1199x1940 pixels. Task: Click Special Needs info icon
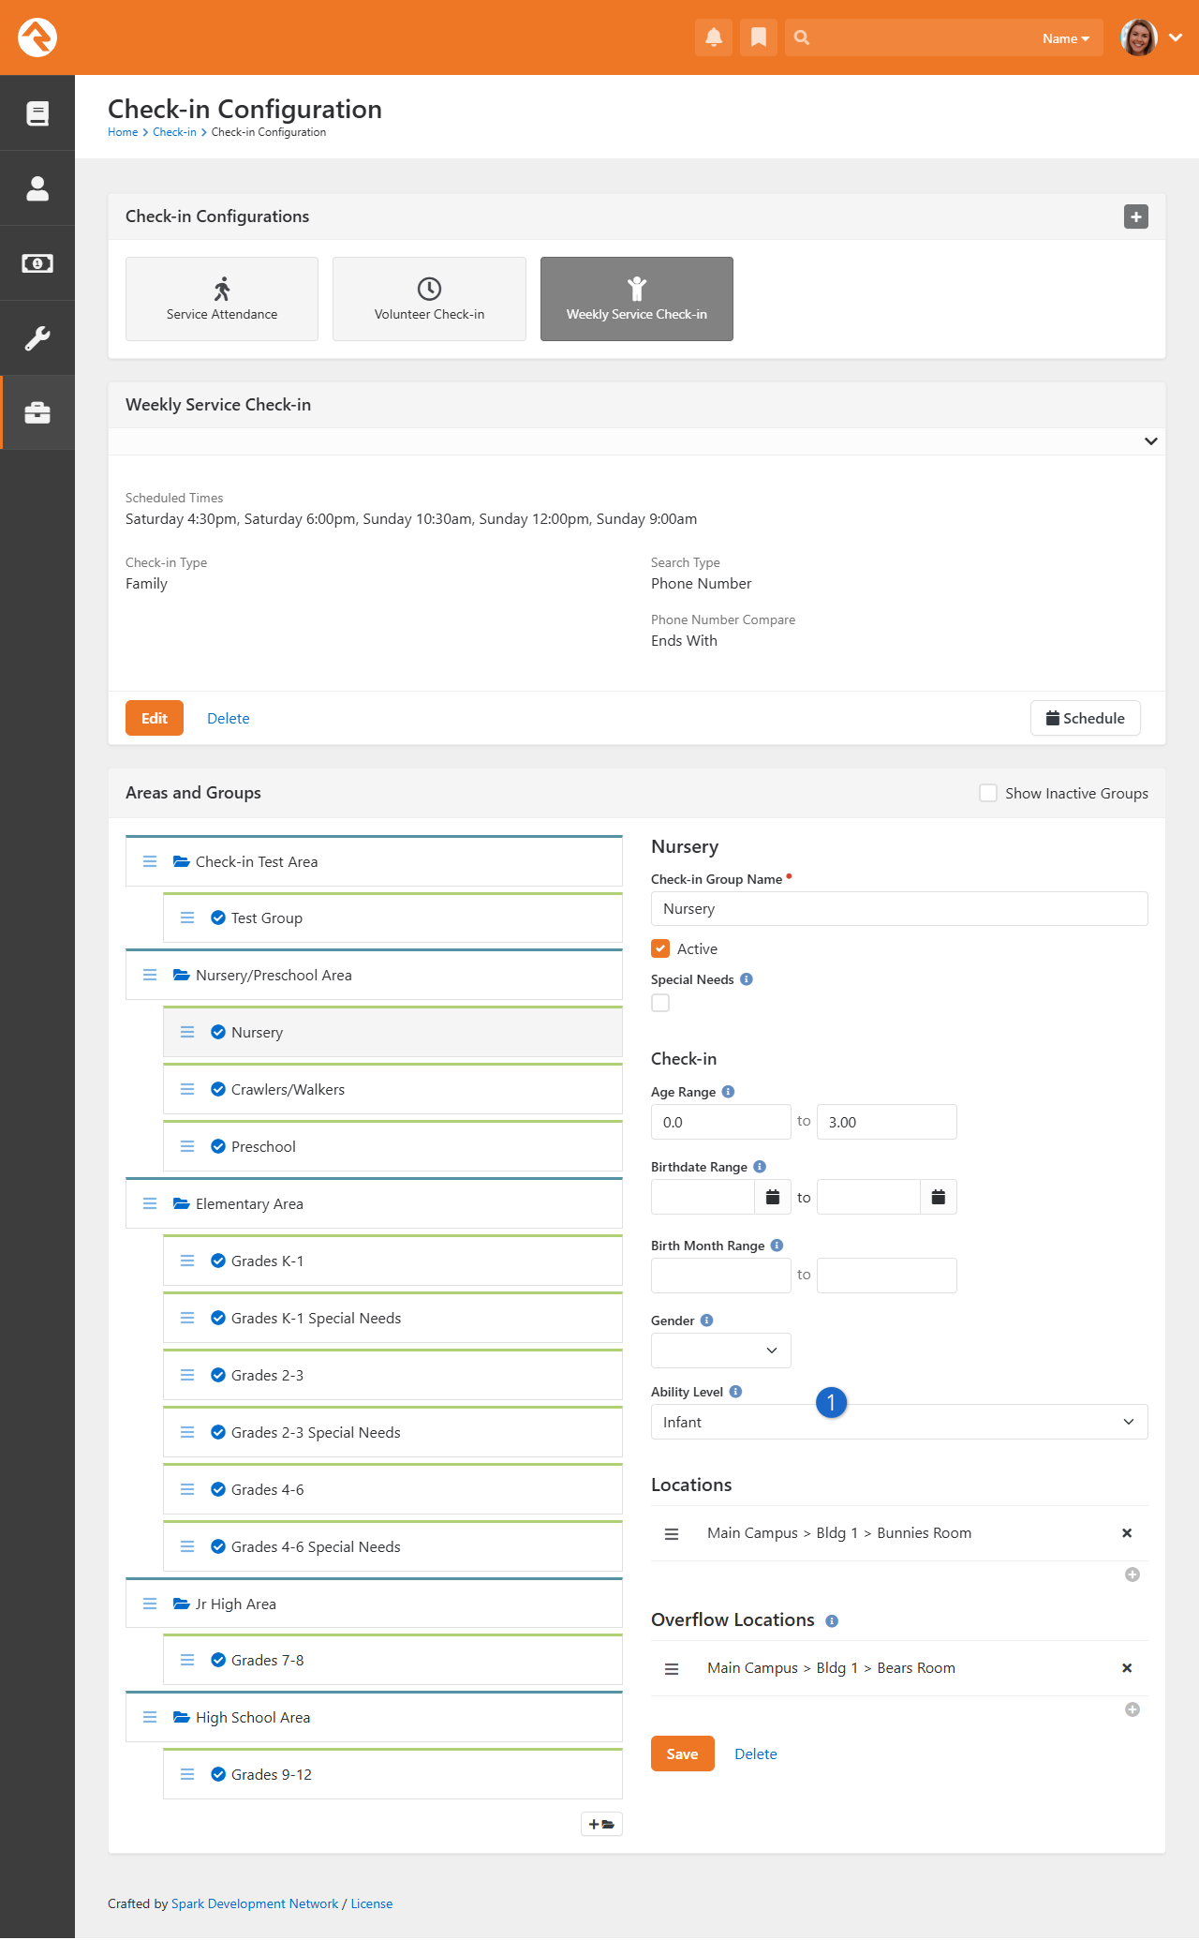[x=747, y=979]
